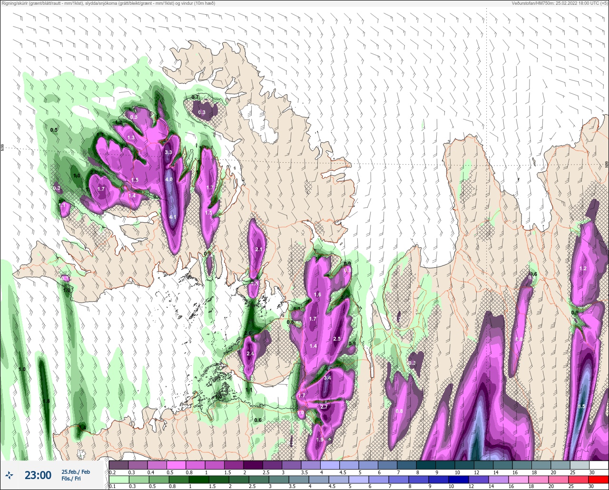This screenshot has width=609, height=490.
Task: Click the 'Fös./ Fri' weekday label
Action: click(71, 479)
